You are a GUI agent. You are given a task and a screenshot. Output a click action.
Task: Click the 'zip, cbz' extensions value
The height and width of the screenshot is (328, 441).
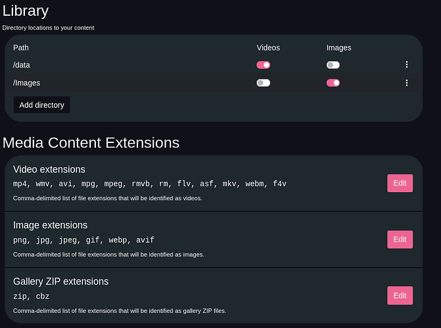[32, 297]
